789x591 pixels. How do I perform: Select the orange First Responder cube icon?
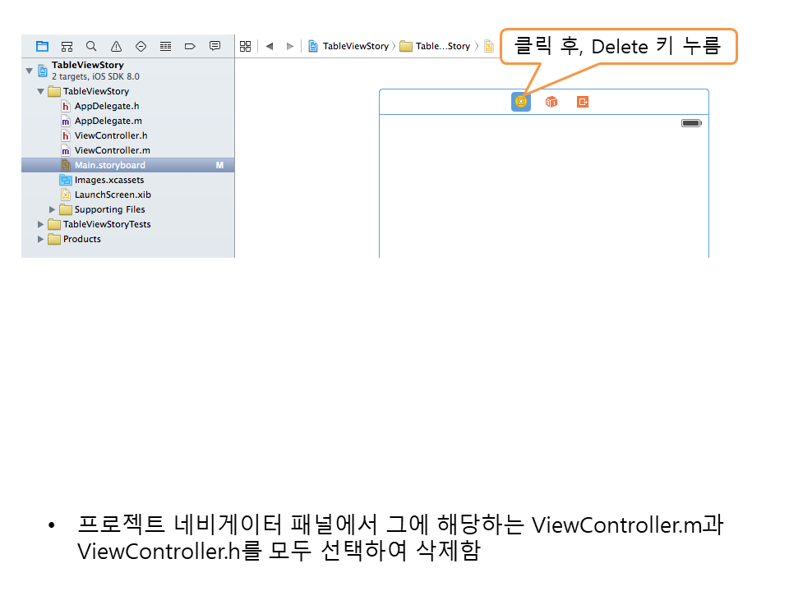point(551,102)
